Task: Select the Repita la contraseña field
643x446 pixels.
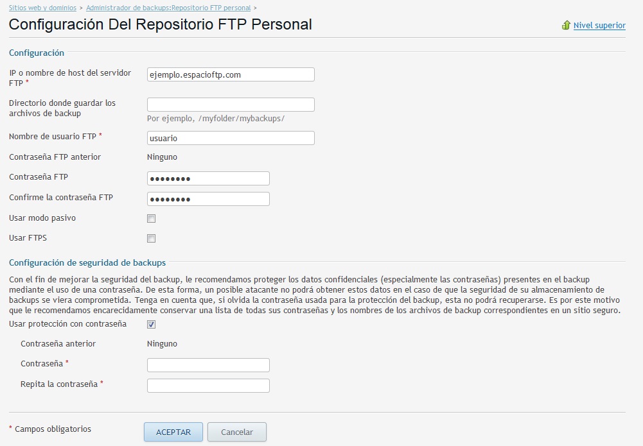Action: (208, 386)
